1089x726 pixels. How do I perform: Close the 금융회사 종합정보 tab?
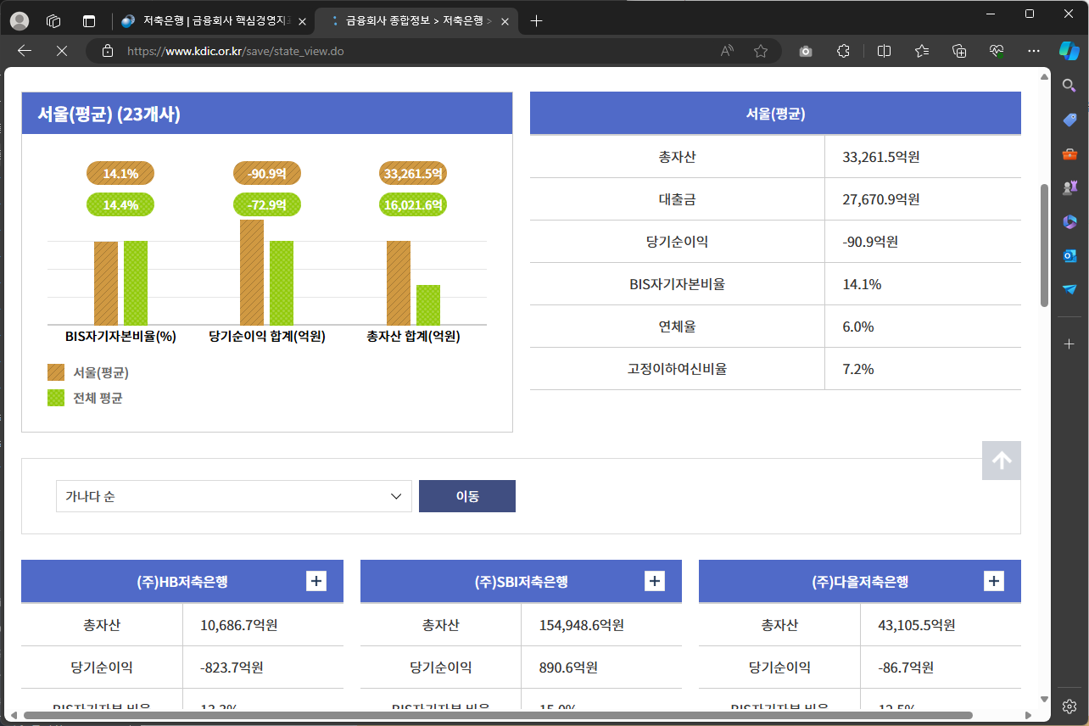[505, 21]
